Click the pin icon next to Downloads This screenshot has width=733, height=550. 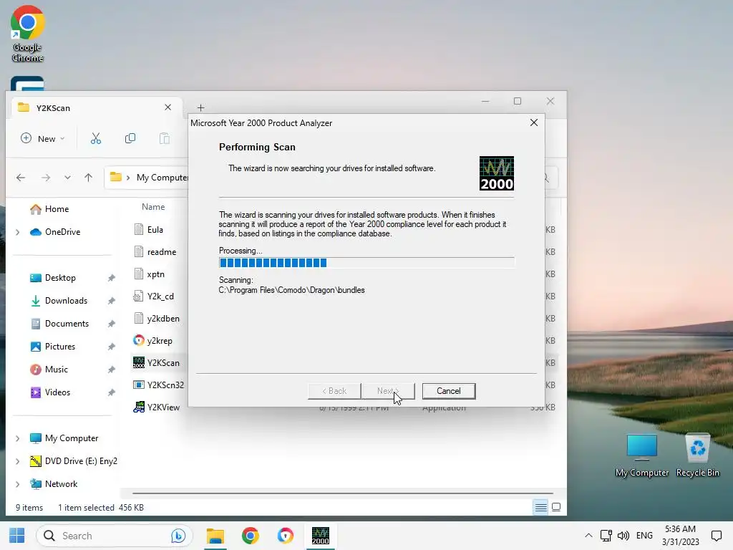[x=111, y=301]
